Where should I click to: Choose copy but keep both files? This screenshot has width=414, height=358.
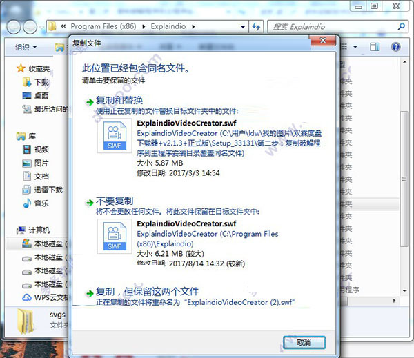click(x=147, y=292)
